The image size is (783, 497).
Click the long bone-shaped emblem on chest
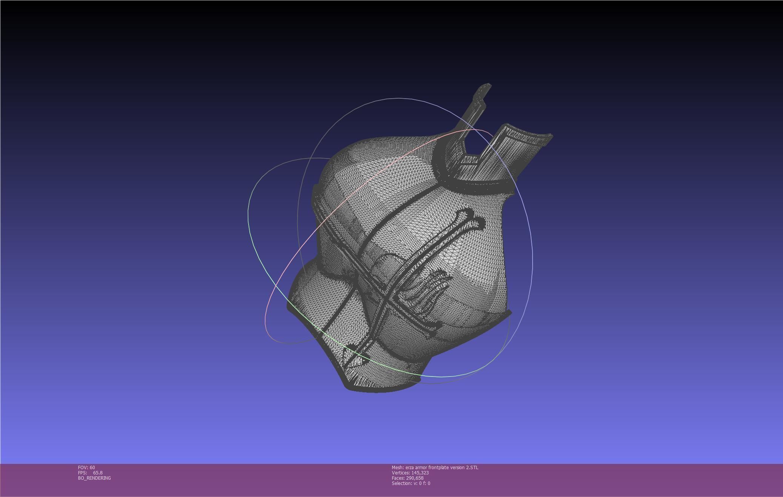click(x=434, y=245)
